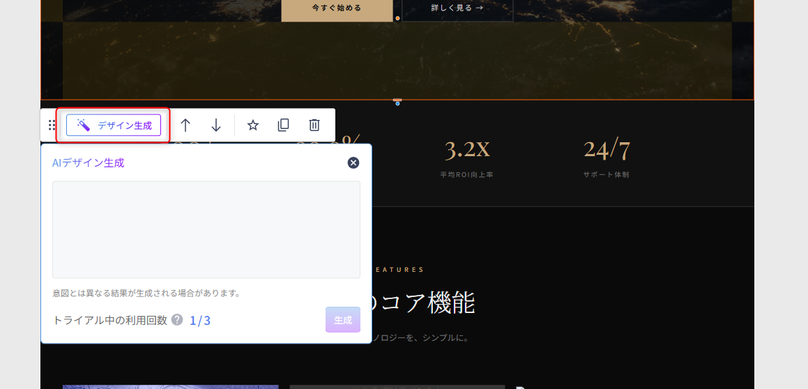Click the orange dot handle beside 今すぐ始める
Viewport: 808px width, 389px height.
[397, 18]
